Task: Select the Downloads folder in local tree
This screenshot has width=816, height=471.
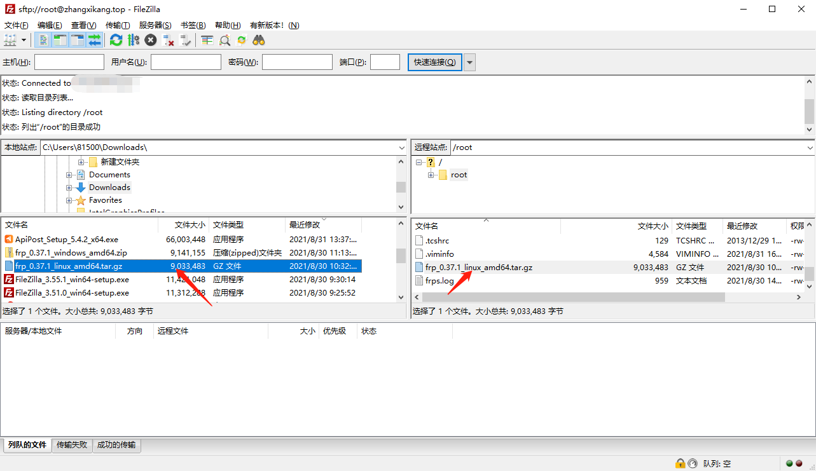Action: click(x=109, y=188)
